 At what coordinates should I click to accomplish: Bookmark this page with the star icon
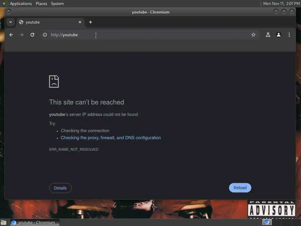tap(253, 35)
